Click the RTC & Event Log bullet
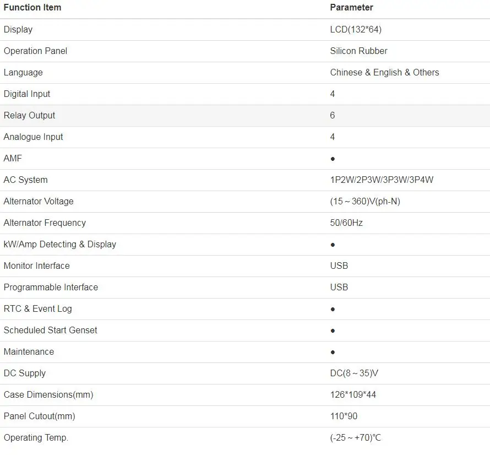This screenshot has width=490, height=455. [333, 309]
